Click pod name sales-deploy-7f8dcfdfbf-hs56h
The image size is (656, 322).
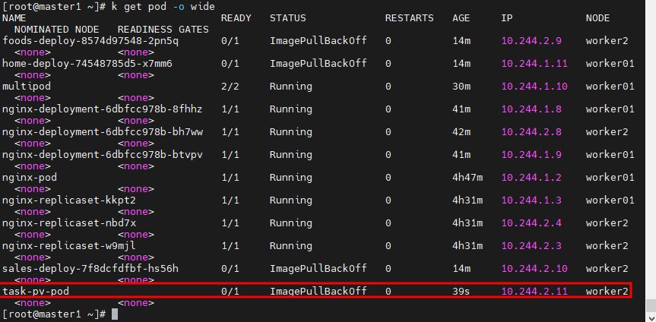[x=90, y=269]
